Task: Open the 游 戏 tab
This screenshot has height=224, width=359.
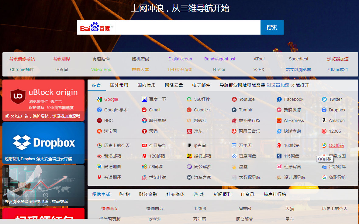Action: click(199, 194)
